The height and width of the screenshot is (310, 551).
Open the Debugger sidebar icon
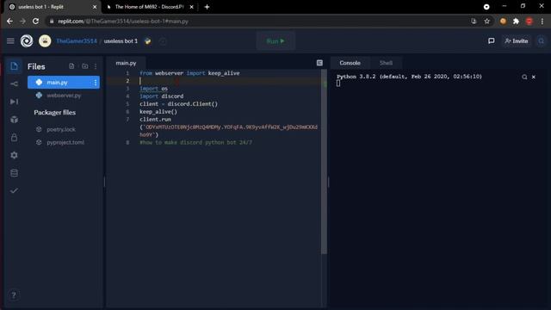coord(14,102)
